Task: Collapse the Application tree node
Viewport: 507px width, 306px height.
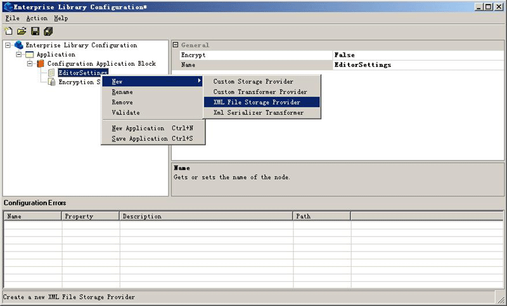Action: pyautogui.click(x=19, y=55)
